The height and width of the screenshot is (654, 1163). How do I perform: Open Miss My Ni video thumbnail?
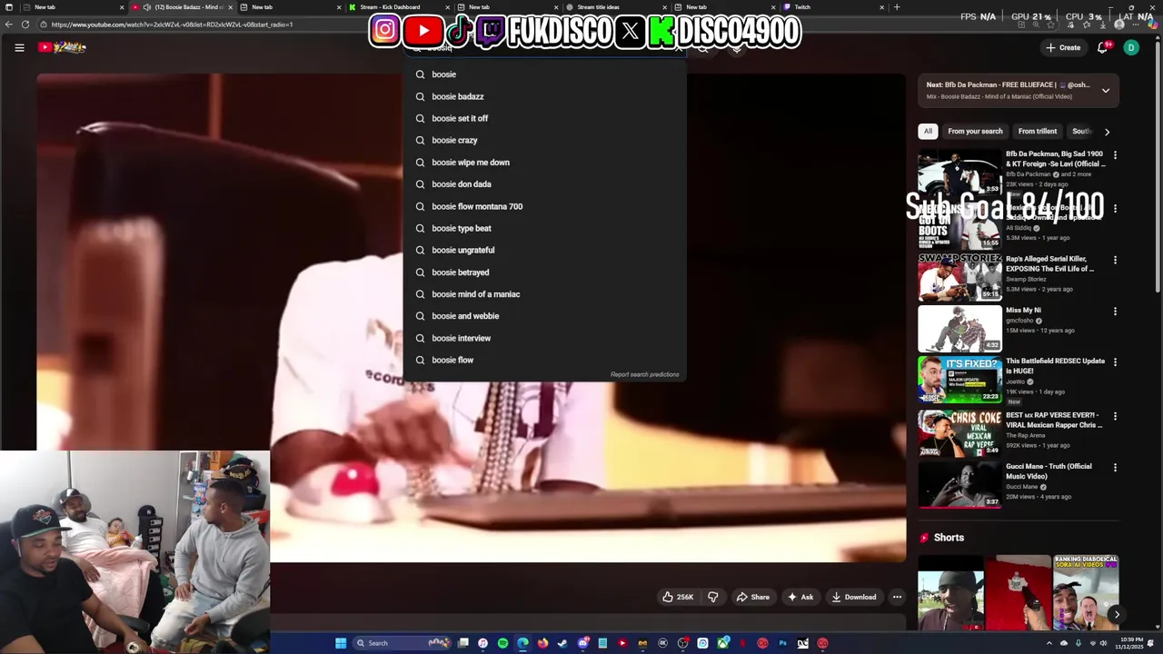coord(959,328)
